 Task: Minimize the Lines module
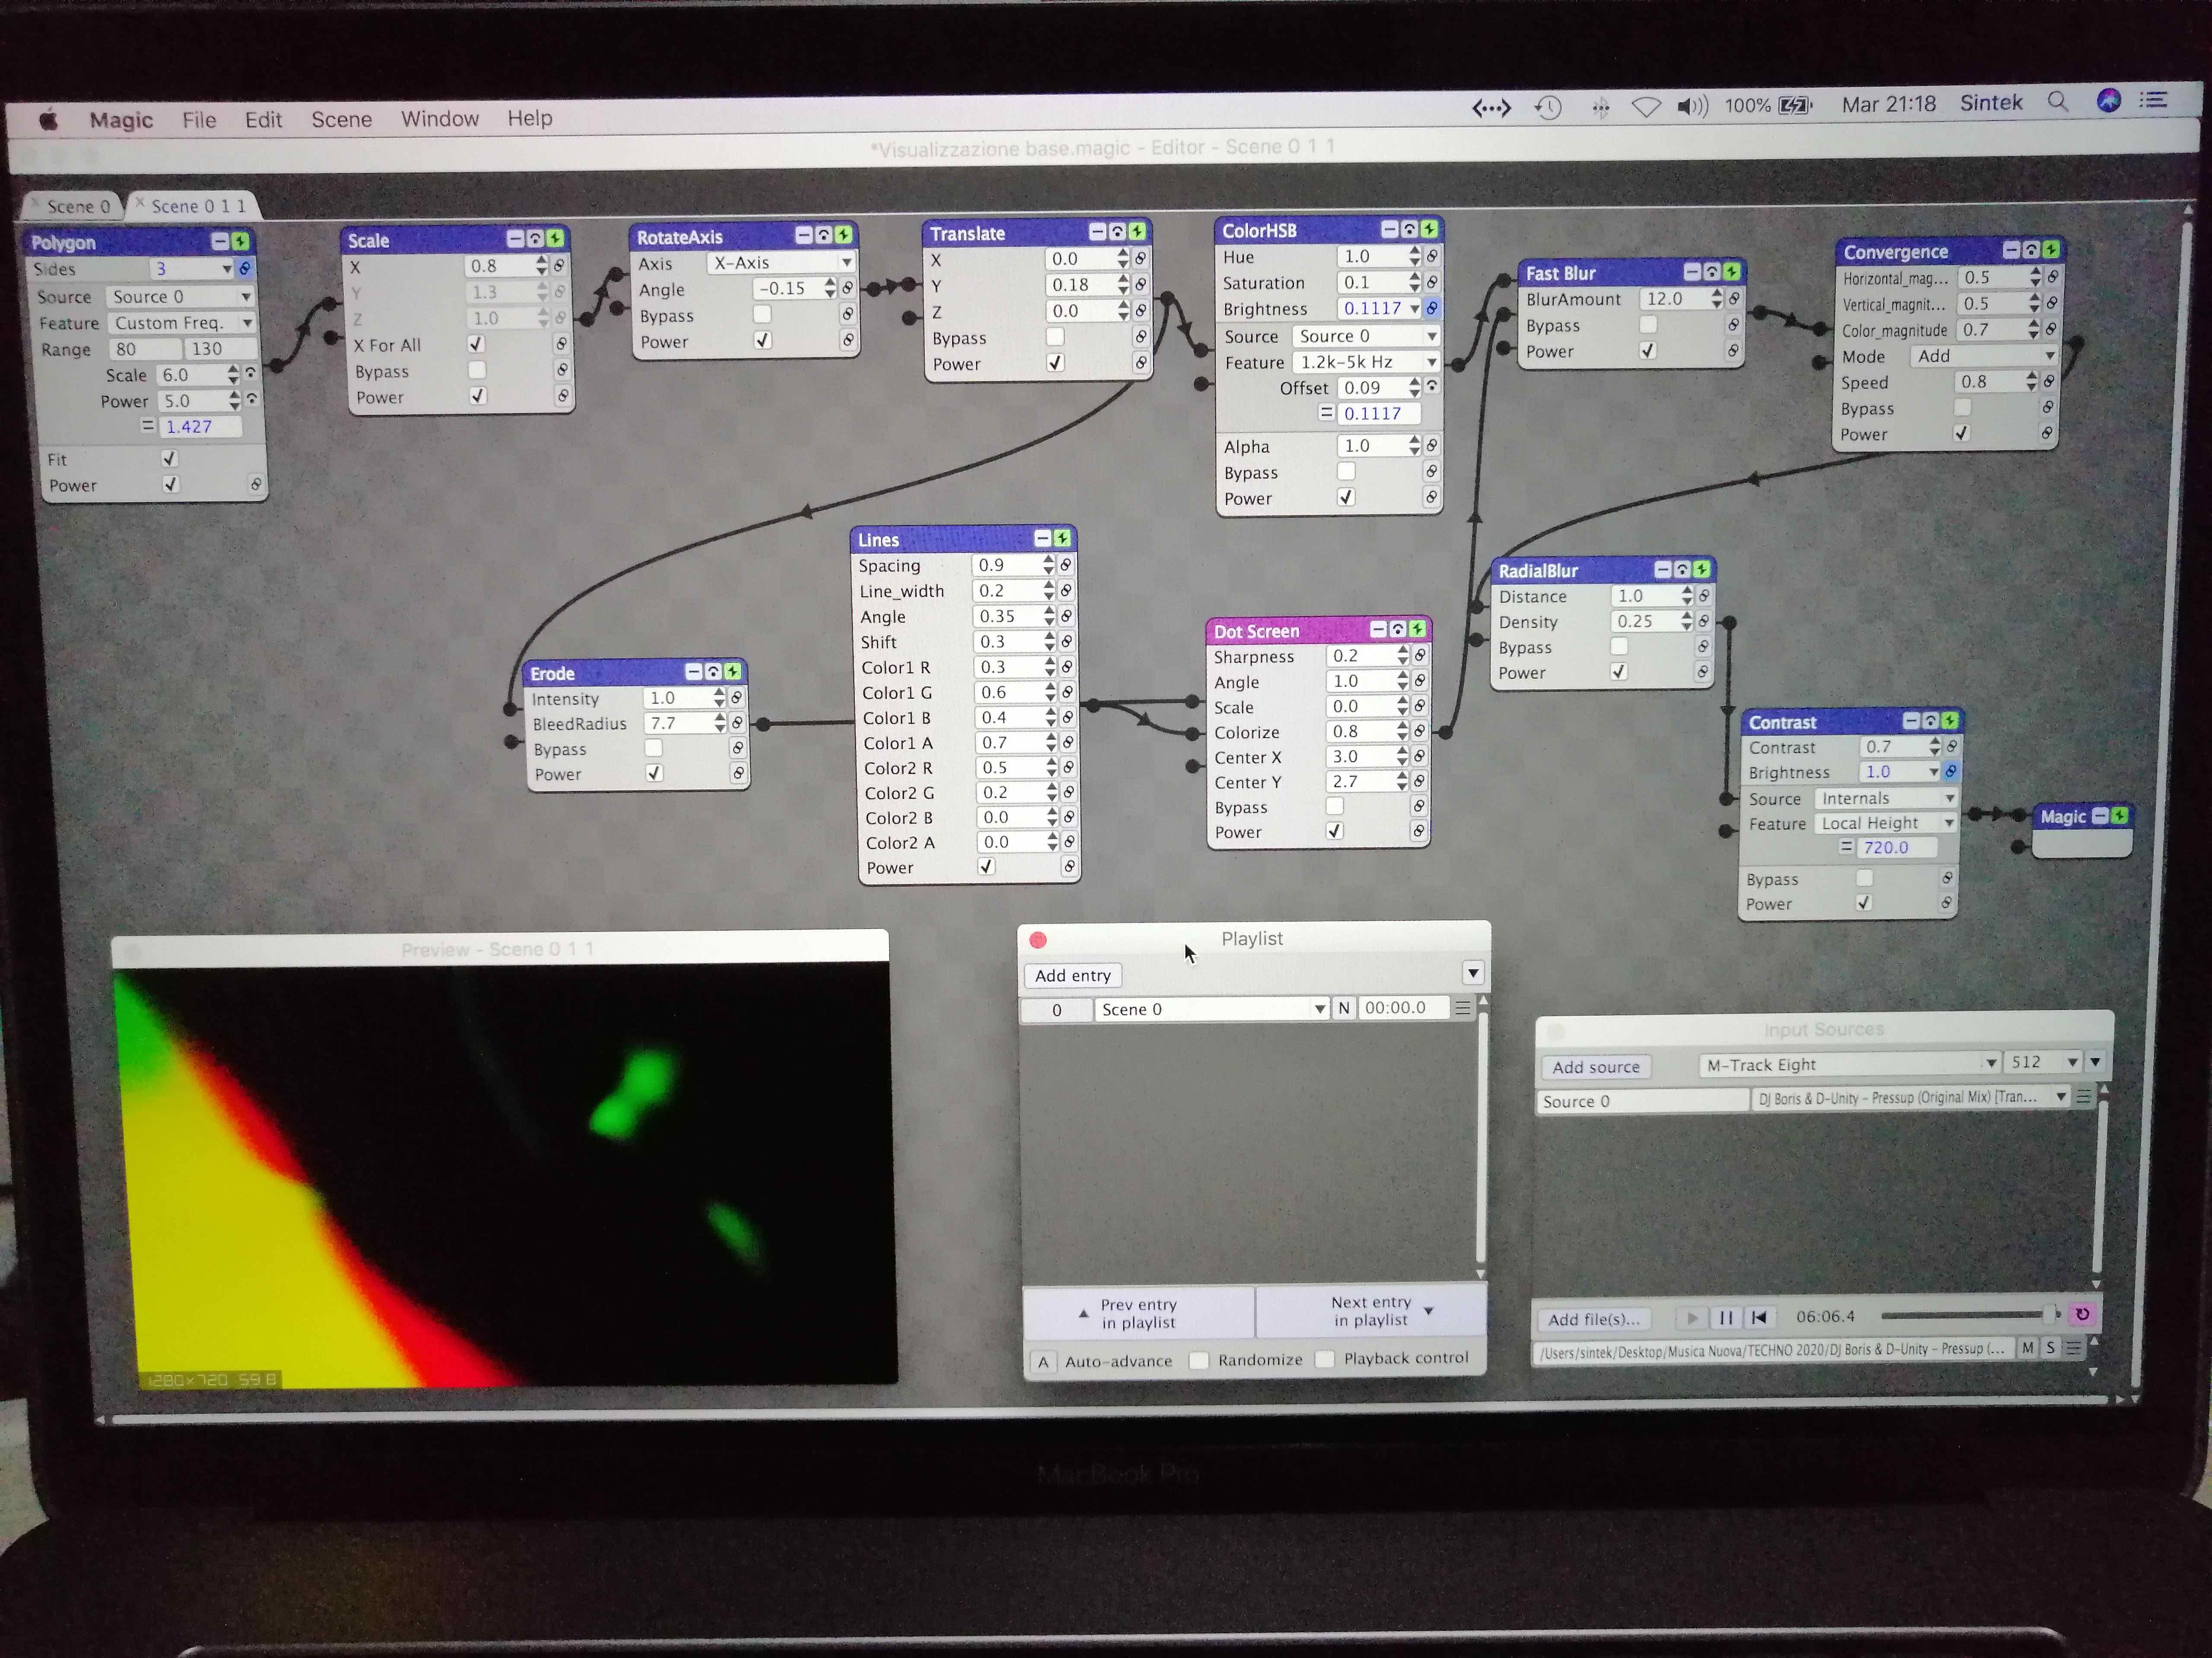coord(1042,539)
